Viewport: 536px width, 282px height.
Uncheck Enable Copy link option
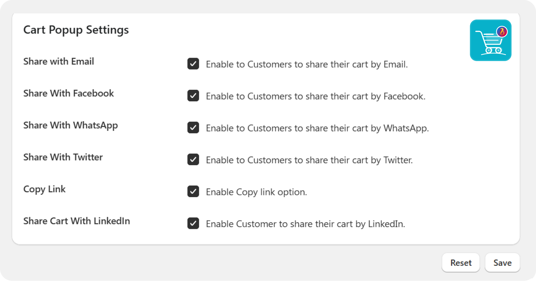coord(193,192)
